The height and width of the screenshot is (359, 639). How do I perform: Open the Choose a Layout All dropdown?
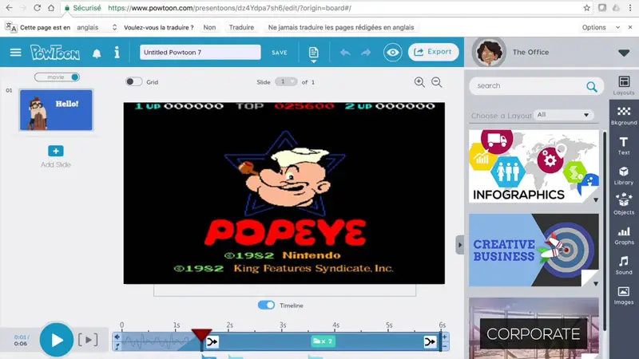click(563, 115)
